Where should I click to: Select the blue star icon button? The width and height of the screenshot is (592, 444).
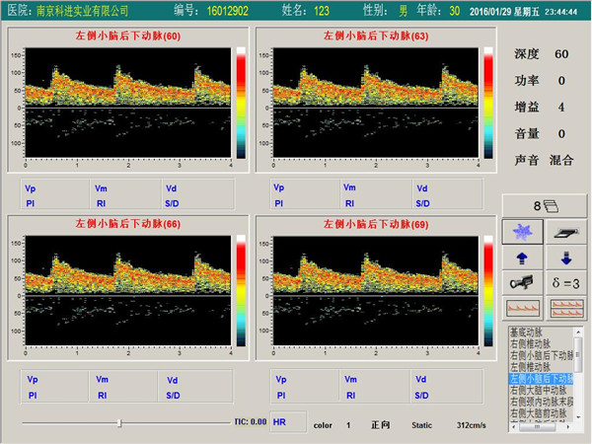pos(522,231)
